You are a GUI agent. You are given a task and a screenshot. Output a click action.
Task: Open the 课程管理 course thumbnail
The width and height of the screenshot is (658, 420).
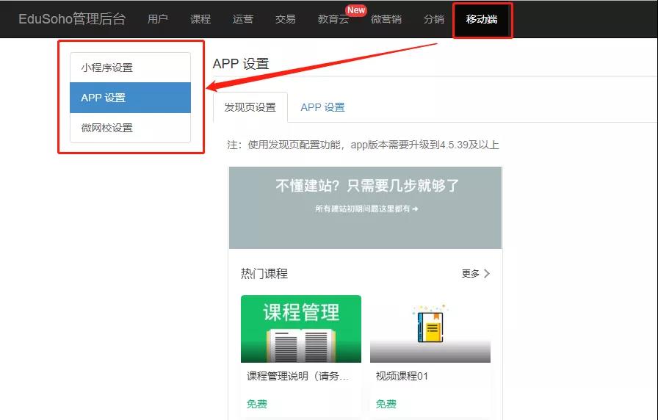tap(301, 329)
